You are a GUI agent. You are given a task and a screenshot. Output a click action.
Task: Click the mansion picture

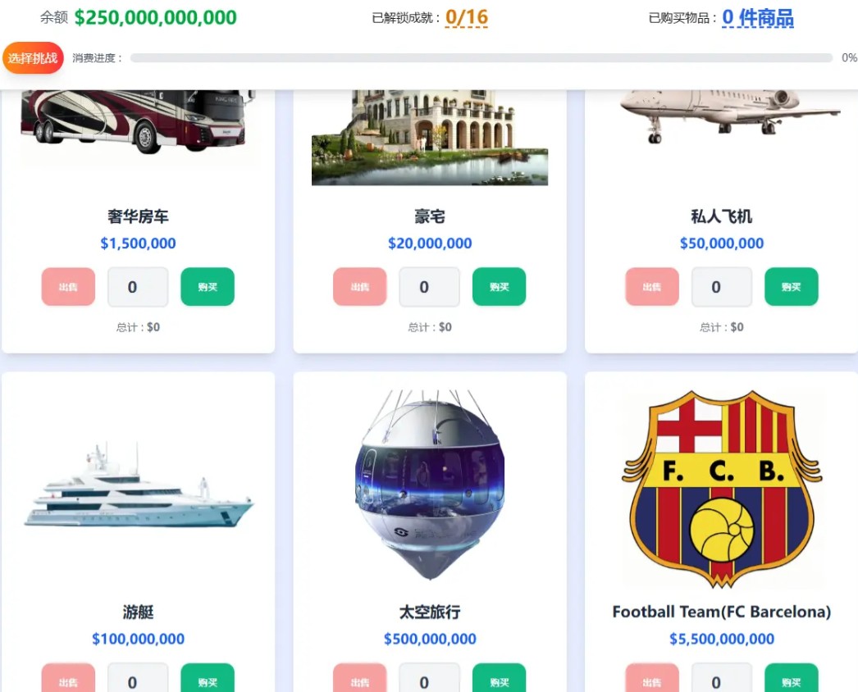coord(430,137)
